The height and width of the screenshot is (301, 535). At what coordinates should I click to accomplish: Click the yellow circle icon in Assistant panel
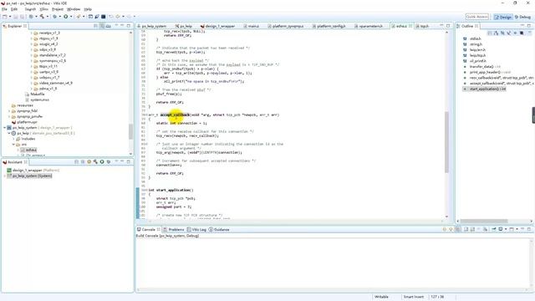click(89, 161)
